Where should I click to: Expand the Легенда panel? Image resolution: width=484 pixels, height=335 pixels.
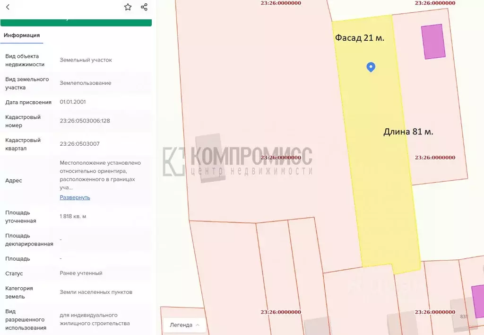(184, 325)
